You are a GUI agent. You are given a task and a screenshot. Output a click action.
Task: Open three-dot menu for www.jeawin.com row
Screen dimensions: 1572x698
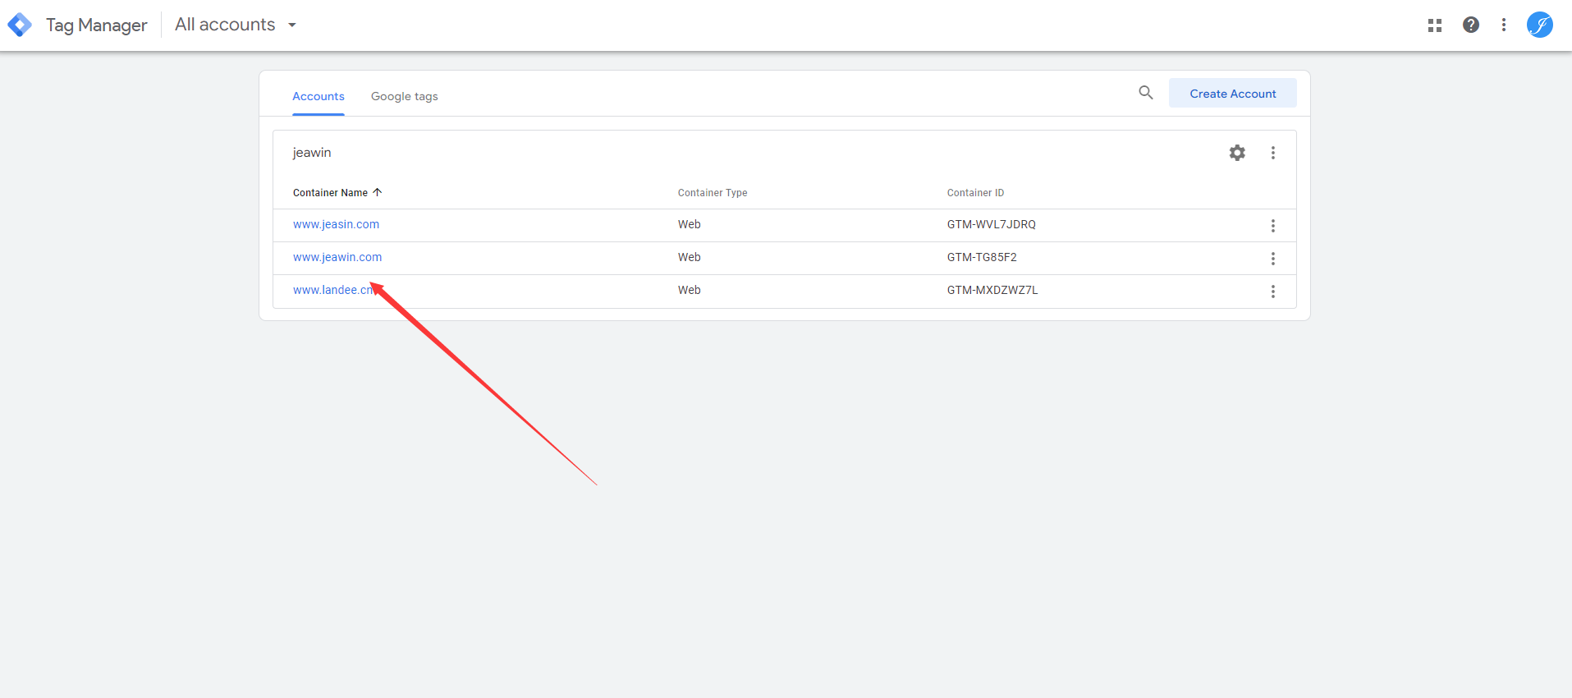(1273, 259)
